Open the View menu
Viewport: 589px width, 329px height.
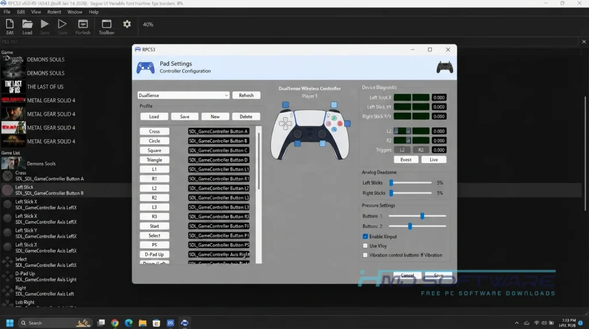(x=36, y=12)
